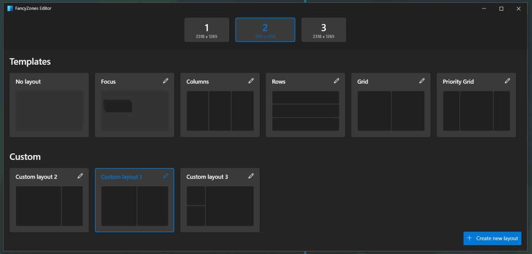Select monitor 2 tab

[265, 30]
